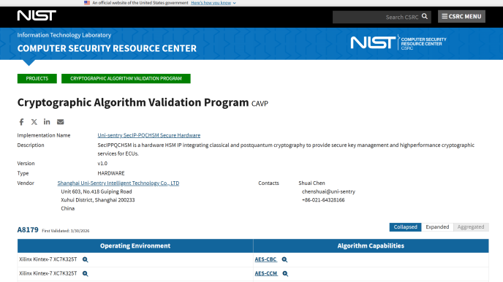Select the Expanded view toggle
The image size is (503, 282).
437,227
